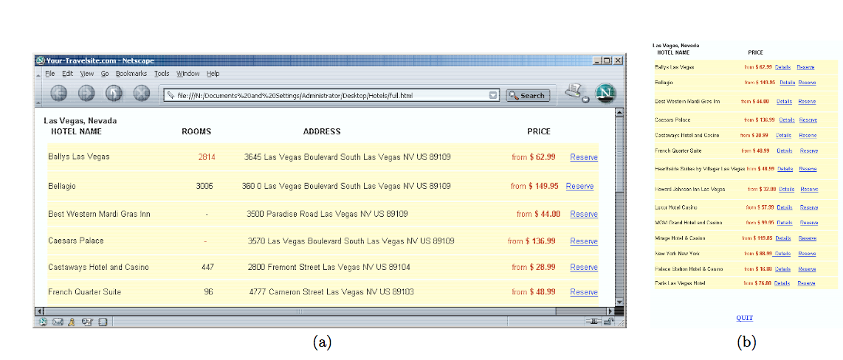Click the room count 2814 for Ballys
The height and width of the screenshot is (360, 843).
pyautogui.click(x=207, y=157)
